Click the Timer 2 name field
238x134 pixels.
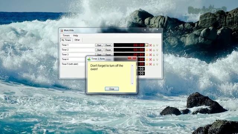(78, 50)
